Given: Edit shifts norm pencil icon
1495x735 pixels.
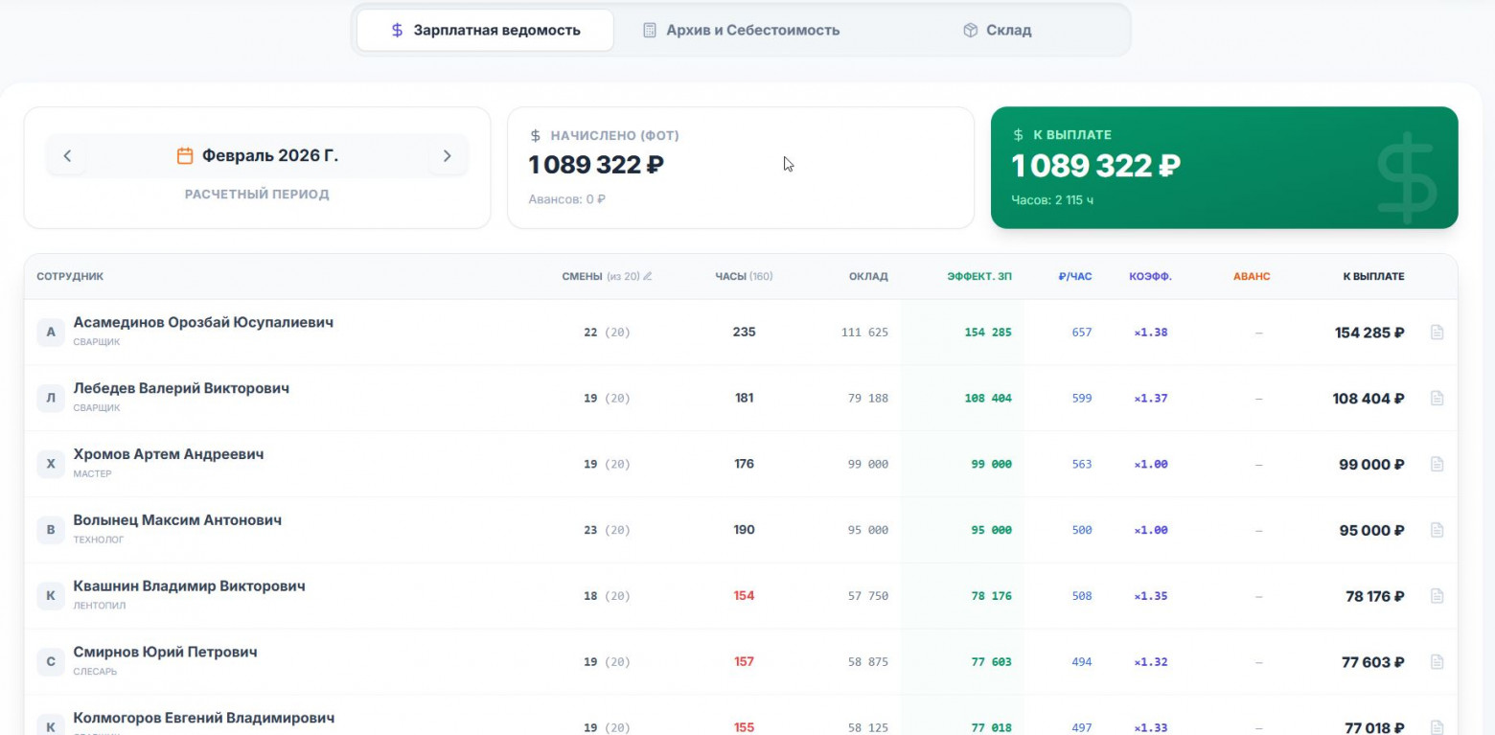Looking at the screenshot, I should (648, 277).
